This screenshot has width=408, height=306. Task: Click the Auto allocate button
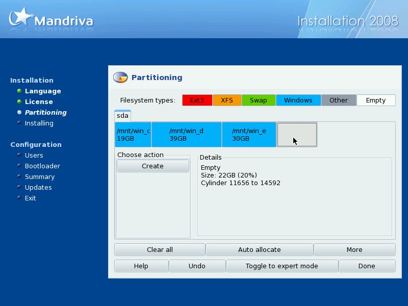[x=260, y=249]
